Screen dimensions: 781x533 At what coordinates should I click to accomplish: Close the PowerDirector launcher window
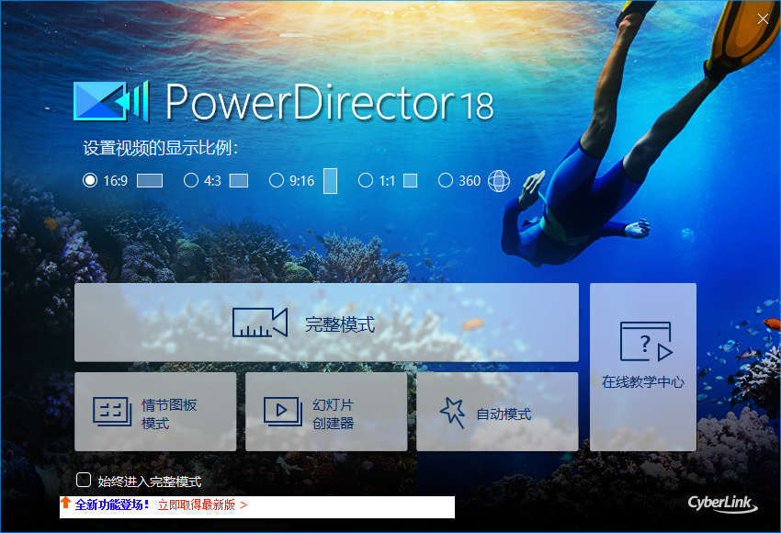click(x=763, y=19)
